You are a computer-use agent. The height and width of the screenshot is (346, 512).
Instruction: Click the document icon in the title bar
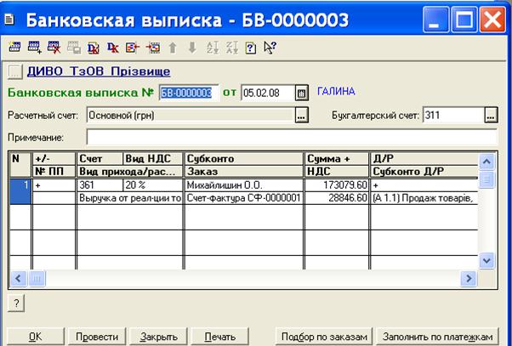(x=9, y=20)
